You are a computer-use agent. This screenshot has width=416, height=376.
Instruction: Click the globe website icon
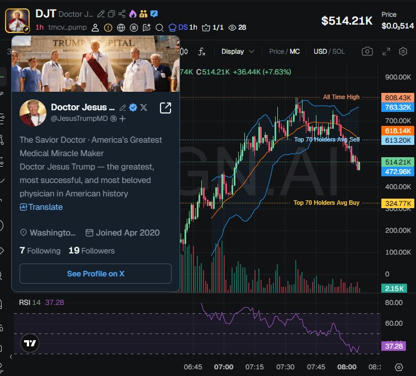tap(121, 27)
